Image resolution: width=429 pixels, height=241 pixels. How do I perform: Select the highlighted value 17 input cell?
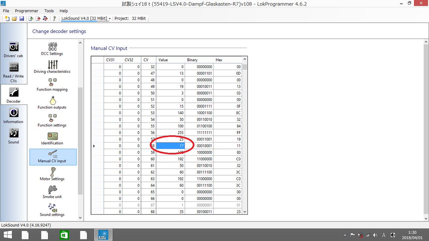point(171,146)
